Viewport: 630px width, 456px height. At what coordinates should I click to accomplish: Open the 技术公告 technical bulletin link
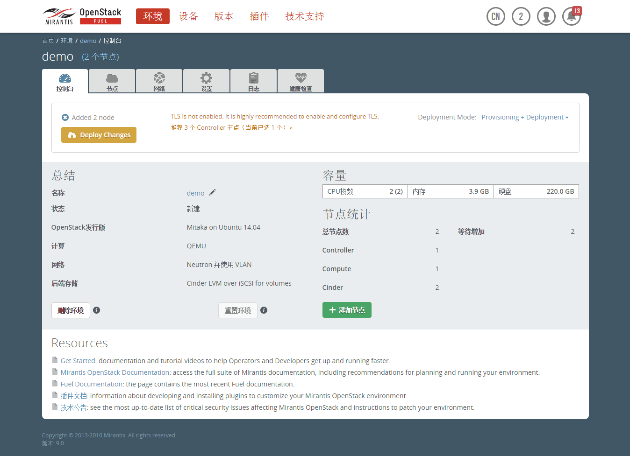tap(74, 407)
